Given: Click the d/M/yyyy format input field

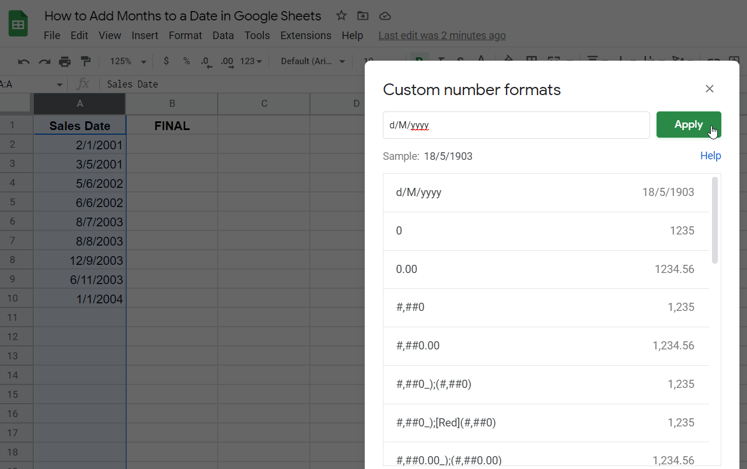Looking at the screenshot, I should [x=516, y=124].
